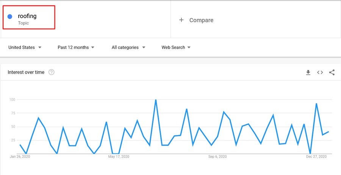Click the Jan 26, 2020 date label
Screen dimensions: 341x175
pyautogui.click(x=20, y=157)
